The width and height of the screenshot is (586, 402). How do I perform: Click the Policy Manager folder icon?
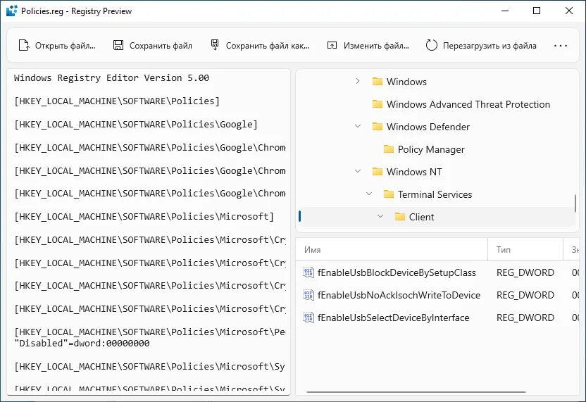389,149
